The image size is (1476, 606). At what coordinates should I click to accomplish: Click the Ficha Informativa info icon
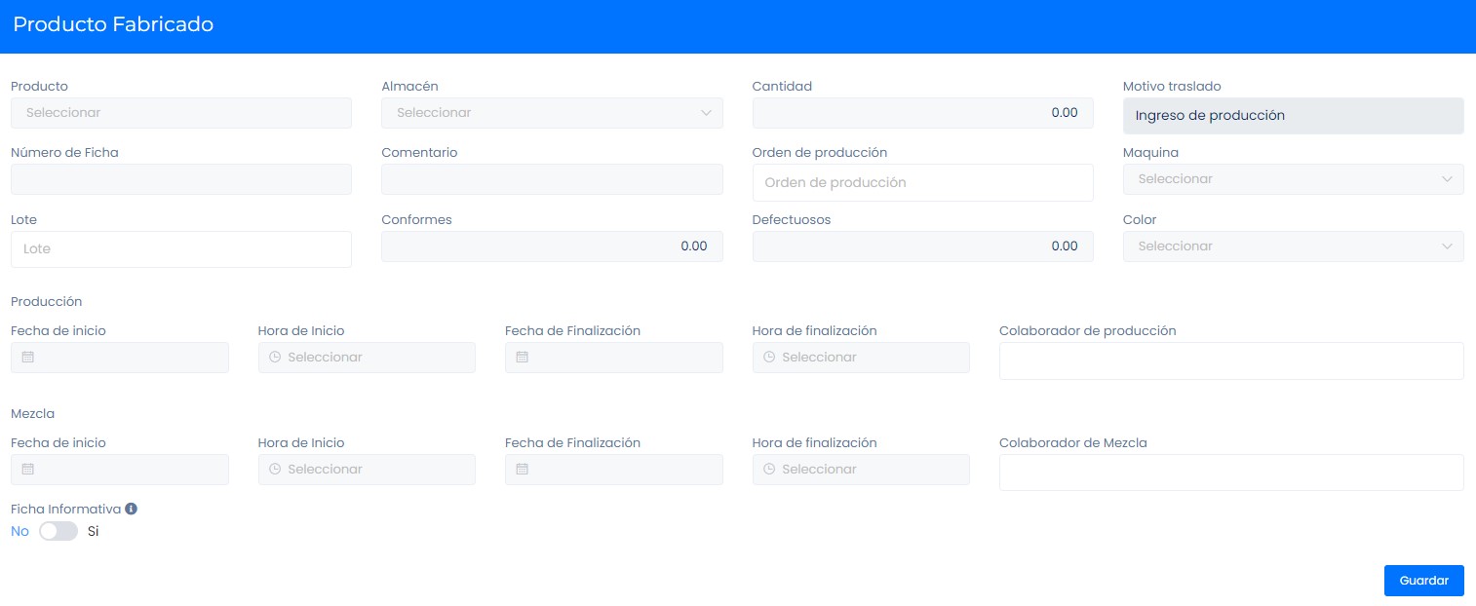[132, 509]
